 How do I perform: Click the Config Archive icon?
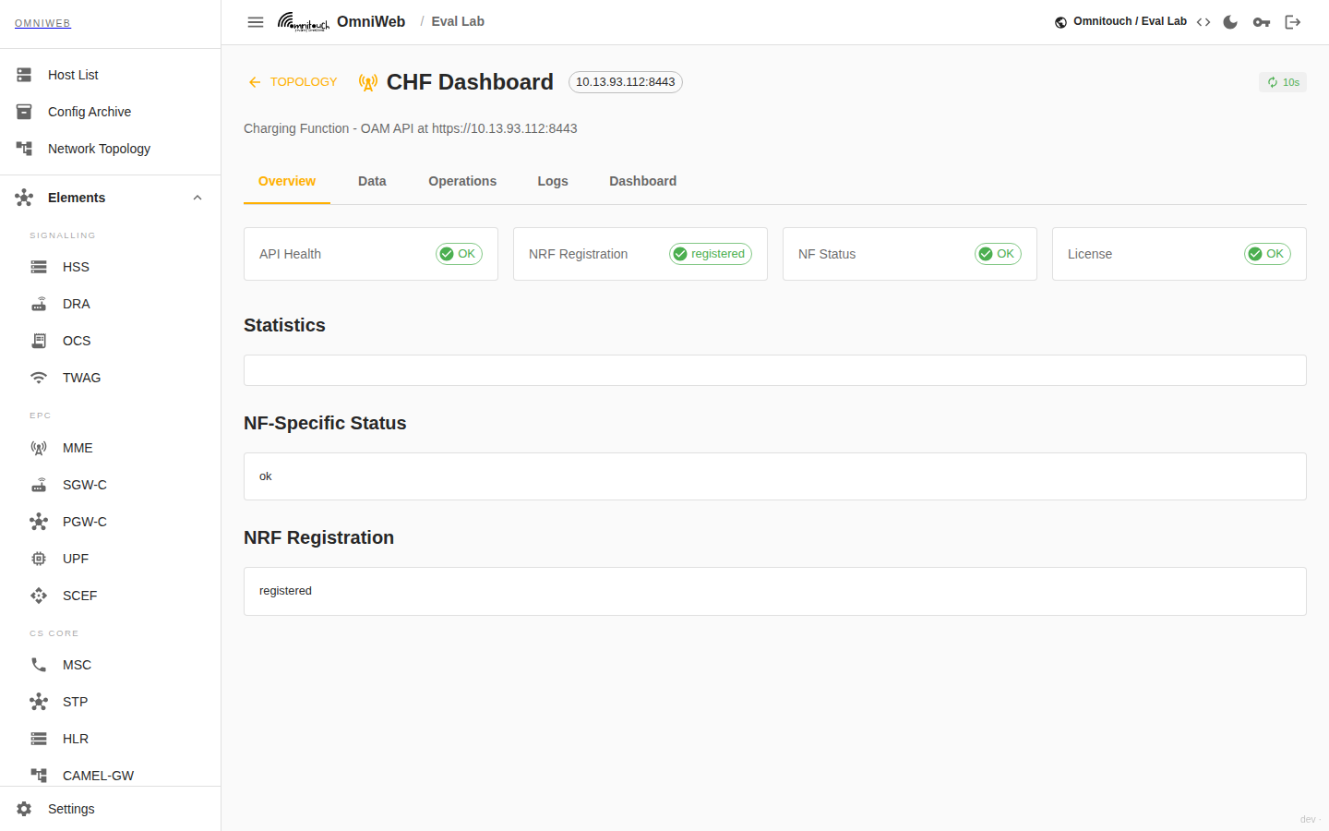(24, 112)
